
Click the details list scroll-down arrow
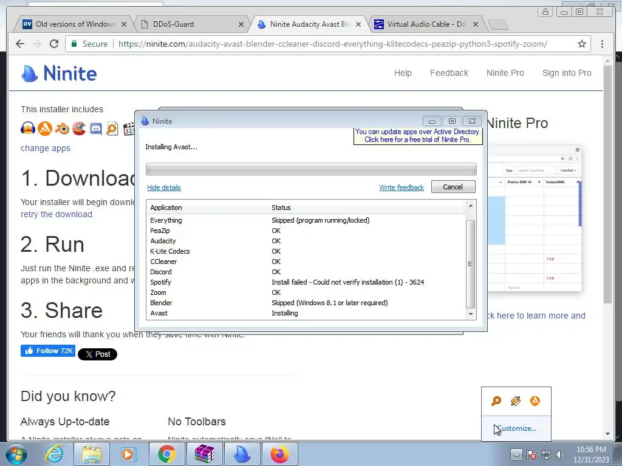(471, 314)
